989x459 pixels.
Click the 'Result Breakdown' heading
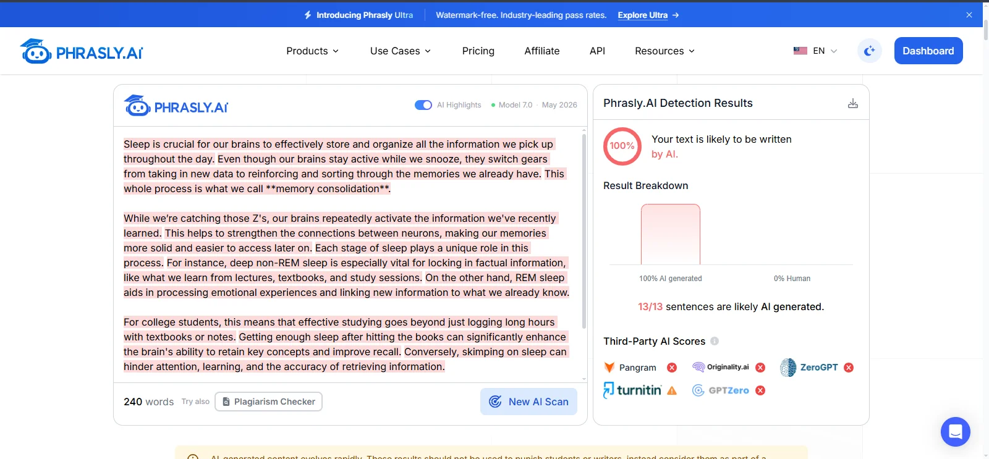[646, 185]
